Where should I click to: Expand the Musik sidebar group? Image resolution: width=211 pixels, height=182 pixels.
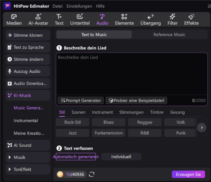point(28,157)
